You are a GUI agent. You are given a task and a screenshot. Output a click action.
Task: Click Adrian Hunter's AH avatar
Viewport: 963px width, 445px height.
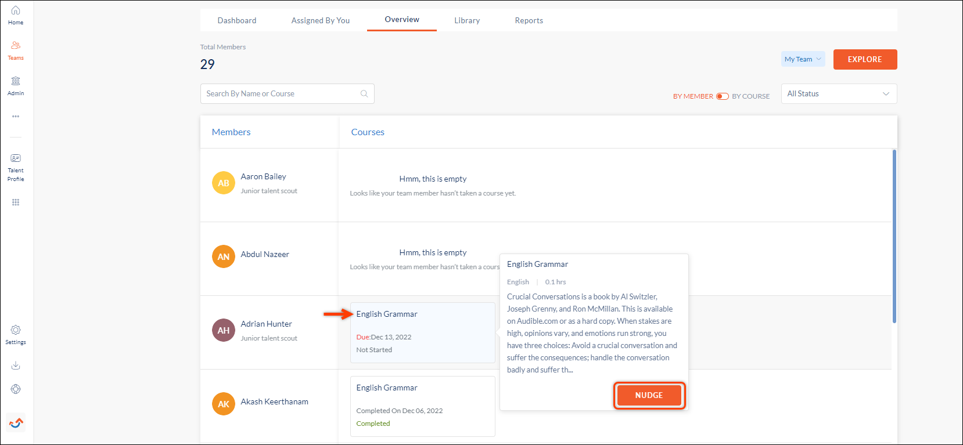pyautogui.click(x=224, y=330)
